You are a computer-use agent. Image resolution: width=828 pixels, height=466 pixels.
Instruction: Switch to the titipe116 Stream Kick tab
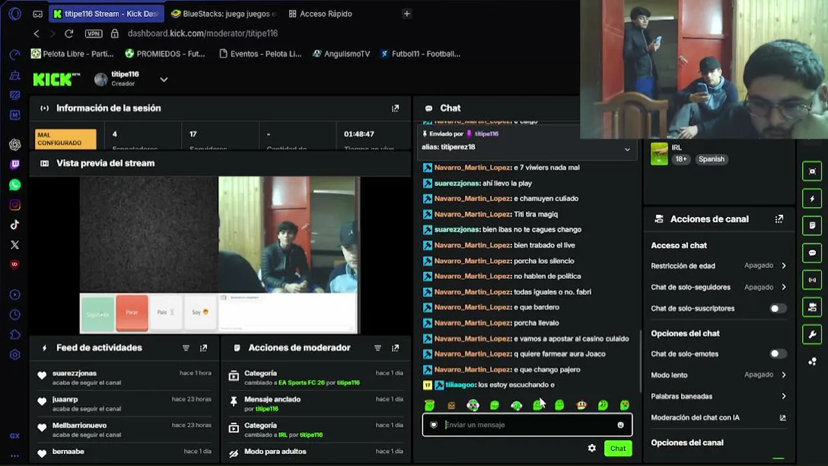[x=105, y=14]
